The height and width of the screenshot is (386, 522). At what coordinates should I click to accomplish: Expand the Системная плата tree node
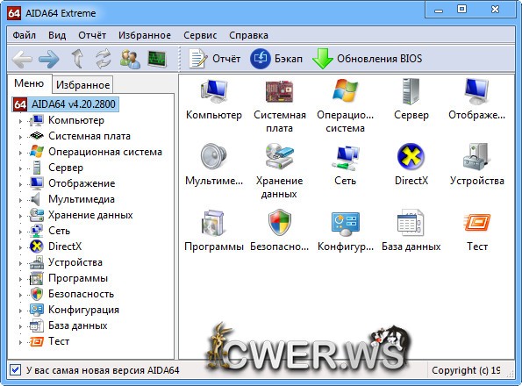(x=20, y=137)
